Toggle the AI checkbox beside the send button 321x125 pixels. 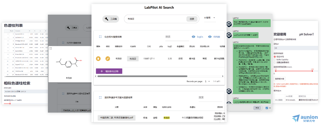click(x=267, y=108)
